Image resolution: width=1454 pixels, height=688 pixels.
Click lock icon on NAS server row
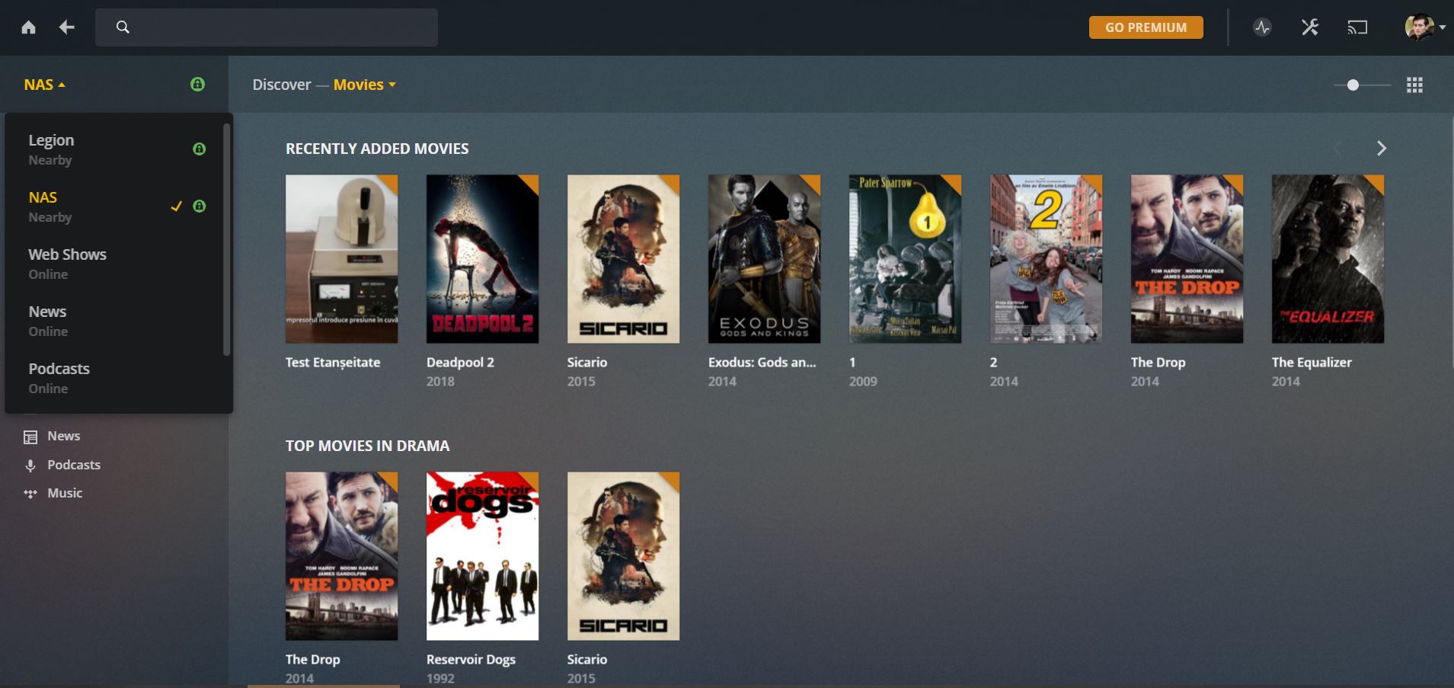pyautogui.click(x=199, y=206)
